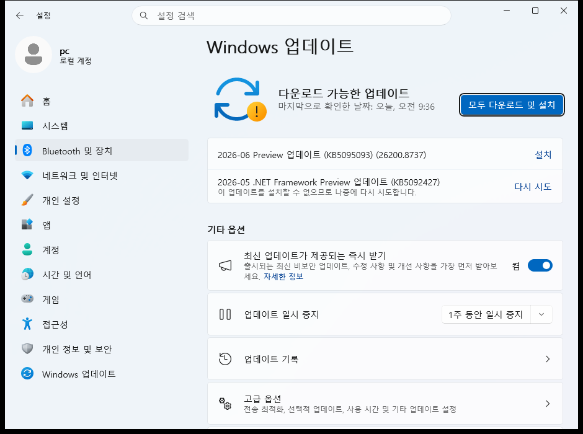
Task: Turn off 최신 업데이트가 제공되는 즉시 받기 toggle
Action: (x=540, y=266)
